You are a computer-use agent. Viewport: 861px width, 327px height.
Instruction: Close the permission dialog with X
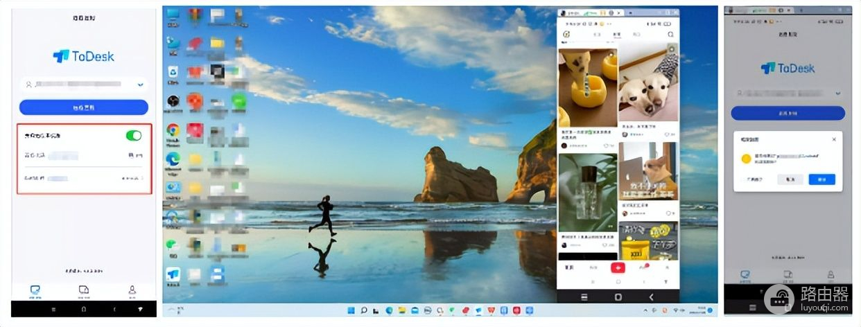click(x=834, y=139)
